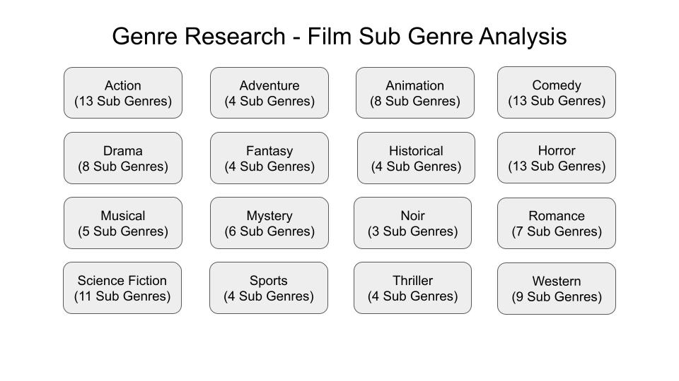
Task: Open the Mystery (6 Sub Genres) box
Action: click(269, 223)
